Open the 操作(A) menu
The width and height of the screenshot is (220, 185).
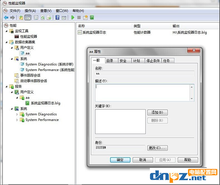(30, 11)
